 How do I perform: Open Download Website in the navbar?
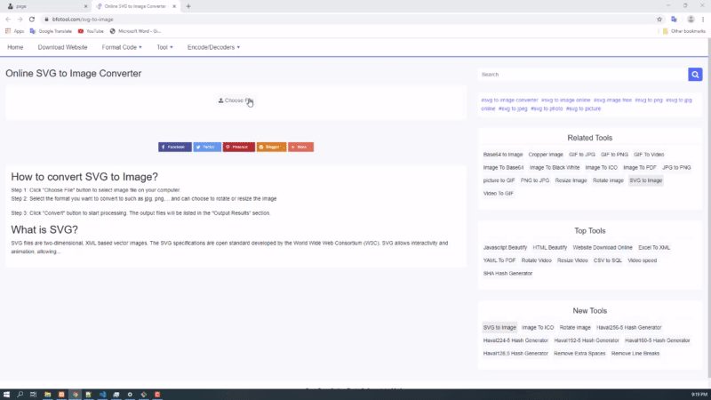tap(62, 47)
